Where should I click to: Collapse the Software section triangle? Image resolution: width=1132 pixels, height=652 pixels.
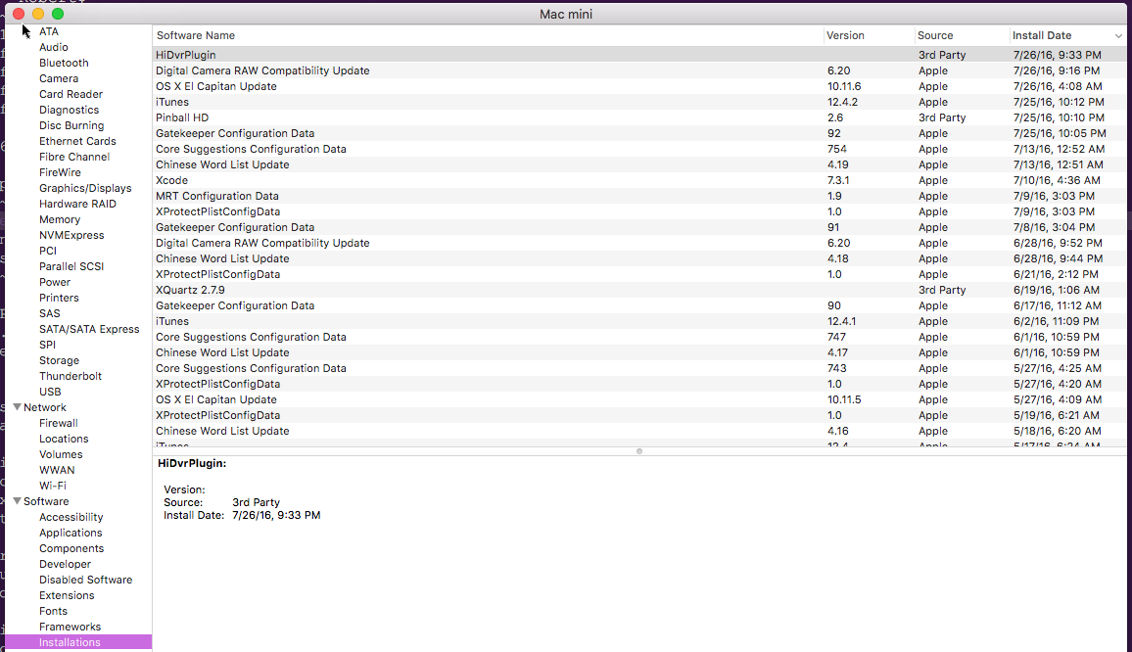click(x=18, y=501)
